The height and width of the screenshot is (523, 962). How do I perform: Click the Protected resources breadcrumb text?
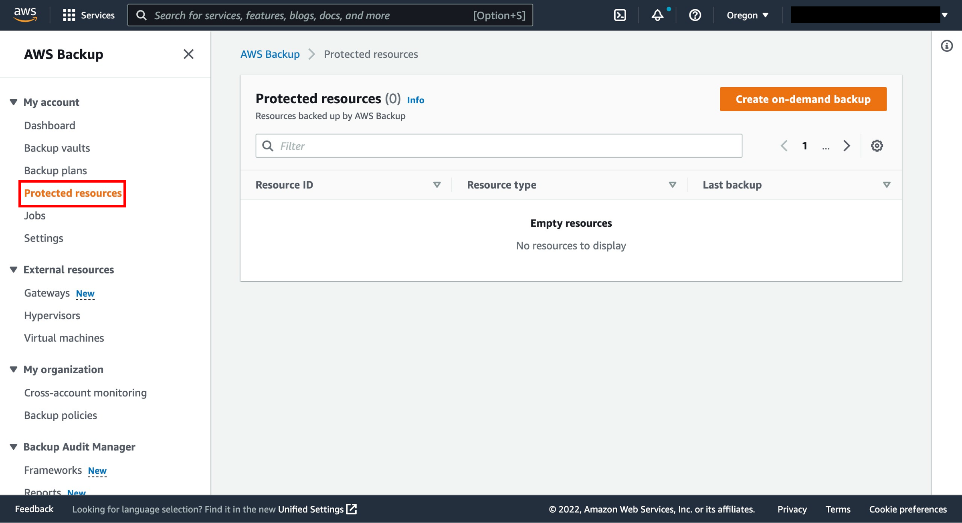coord(371,54)
